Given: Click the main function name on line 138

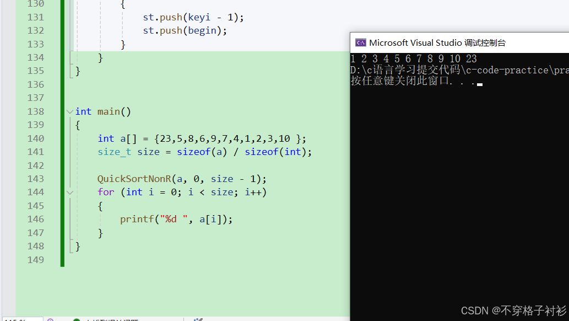Looking at the screenshot, I should [x=109, y=111].
